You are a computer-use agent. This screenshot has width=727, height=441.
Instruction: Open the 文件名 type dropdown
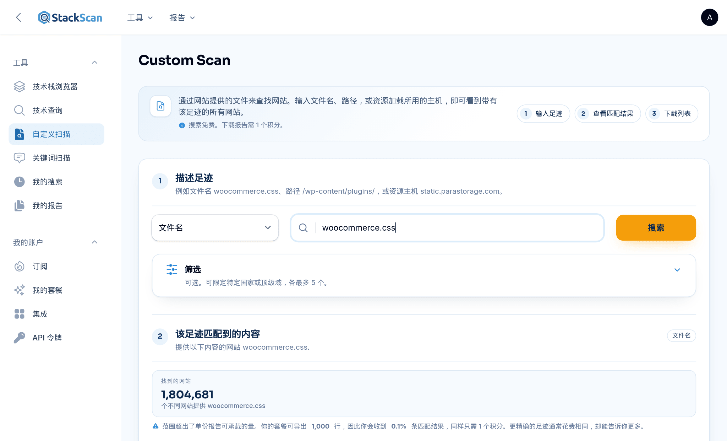(215, 228)
